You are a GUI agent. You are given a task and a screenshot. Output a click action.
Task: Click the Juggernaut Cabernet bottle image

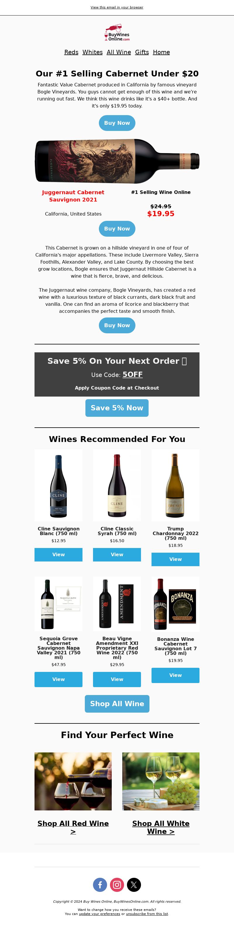point(117,161)
